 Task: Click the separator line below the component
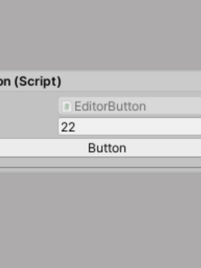click(100, 168)
